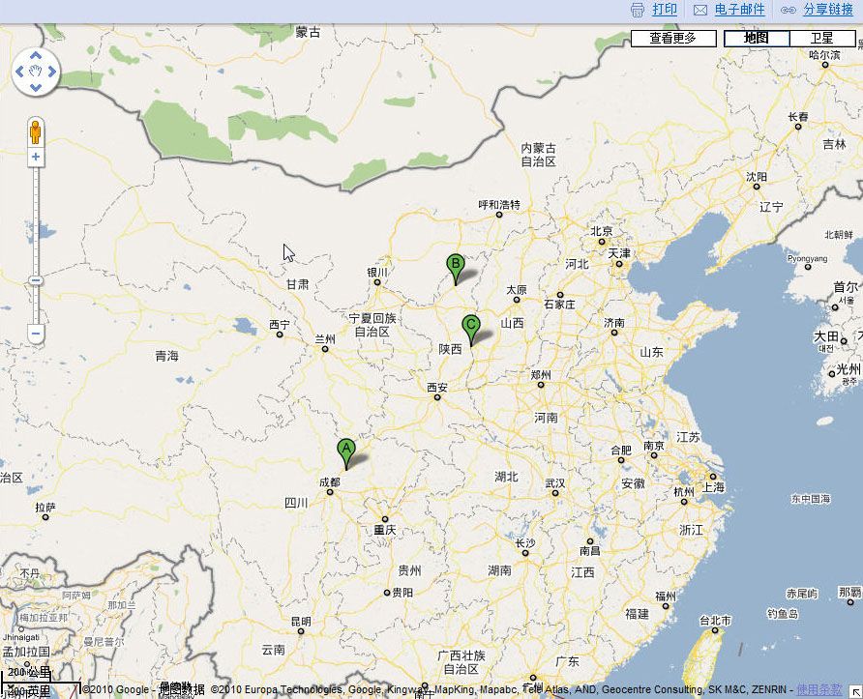
Task: Select green marker A near 成都
Action: pos(345,451)
